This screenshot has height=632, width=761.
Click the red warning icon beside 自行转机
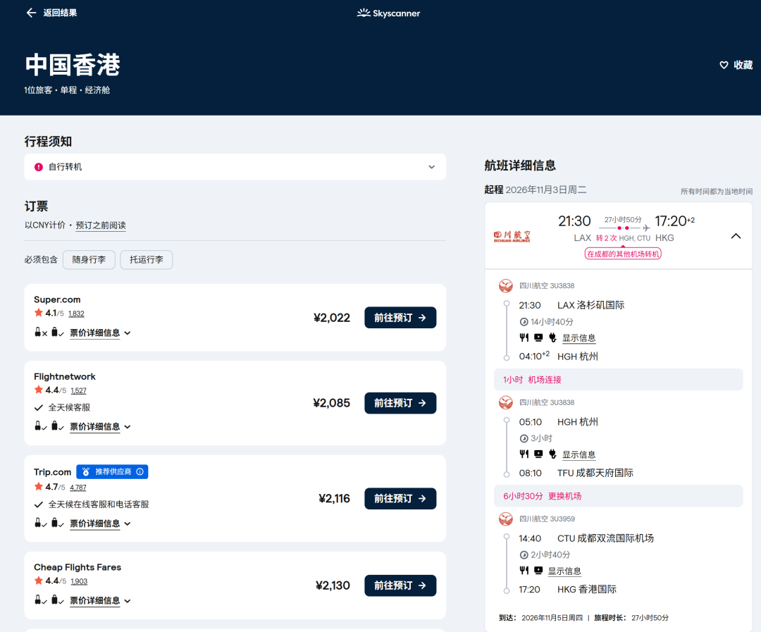[39, 167]
